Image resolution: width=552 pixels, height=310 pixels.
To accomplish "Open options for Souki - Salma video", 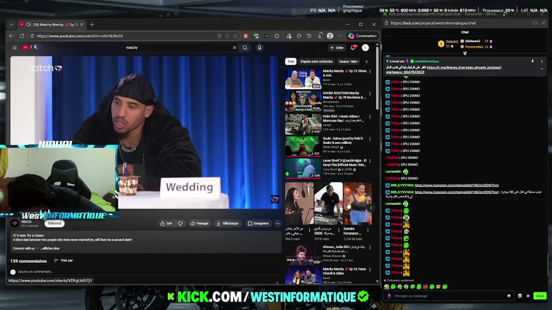I will (x=370, y=139).
